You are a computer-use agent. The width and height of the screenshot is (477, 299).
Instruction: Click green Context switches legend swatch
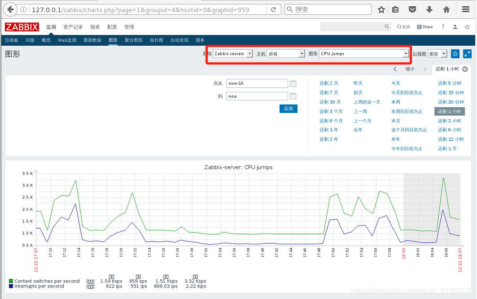coord(11,281)
